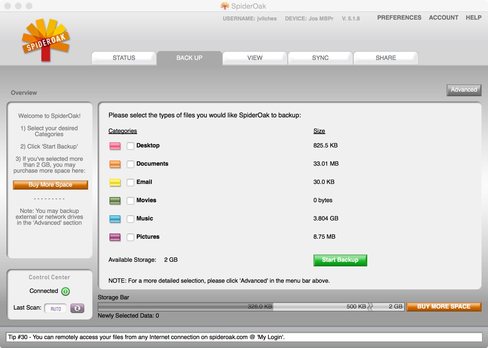Click the yellow Email category icon

point(115,182)
